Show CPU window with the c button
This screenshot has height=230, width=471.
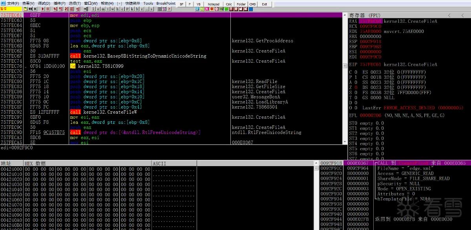pos(122,9)
